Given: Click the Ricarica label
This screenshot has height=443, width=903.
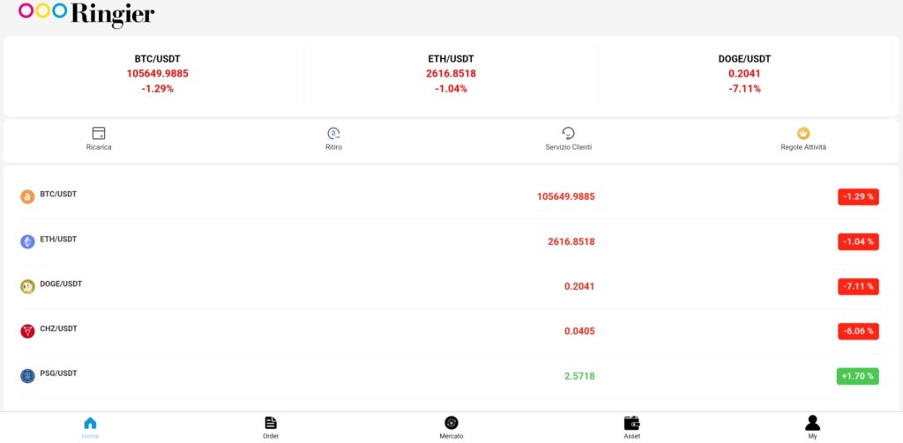Looking at the screenshot, I should click(x=99, y=147).
